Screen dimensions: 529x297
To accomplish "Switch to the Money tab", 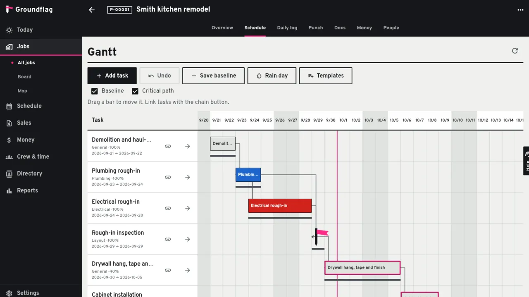I will click(x=365, y=28).
